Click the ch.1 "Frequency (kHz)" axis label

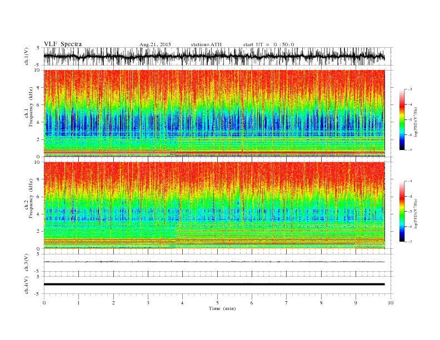pyautogui.click(x=31, y=107)
